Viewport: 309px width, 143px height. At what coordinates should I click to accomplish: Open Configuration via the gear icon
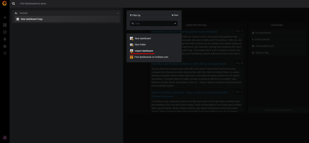coord(5,46)
